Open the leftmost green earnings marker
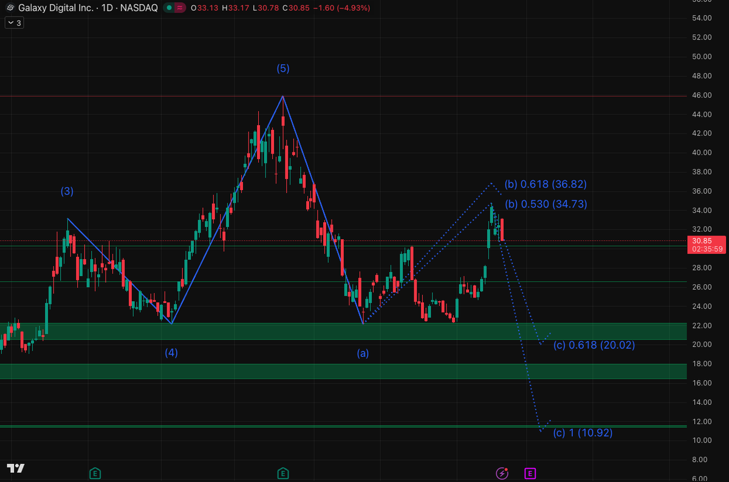 [94, 472]
